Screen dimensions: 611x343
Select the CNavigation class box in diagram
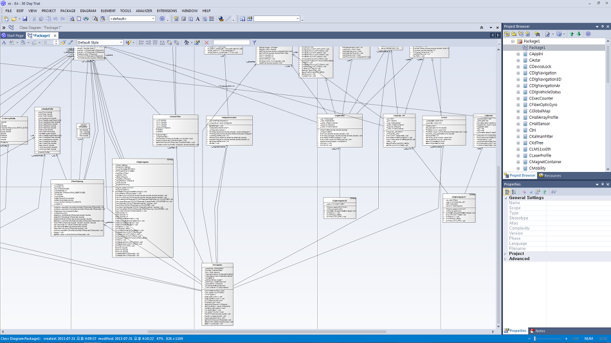(x=217, y=294)
